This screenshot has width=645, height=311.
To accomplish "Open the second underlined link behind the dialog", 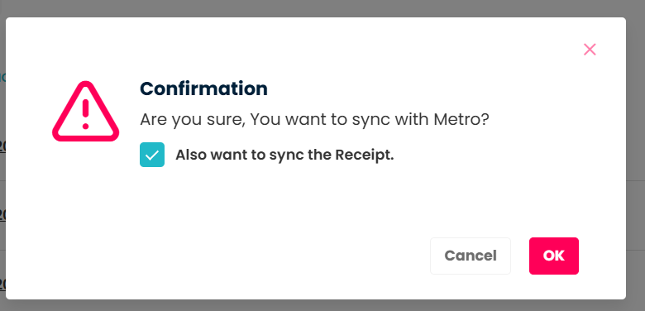I will [2, 215].
